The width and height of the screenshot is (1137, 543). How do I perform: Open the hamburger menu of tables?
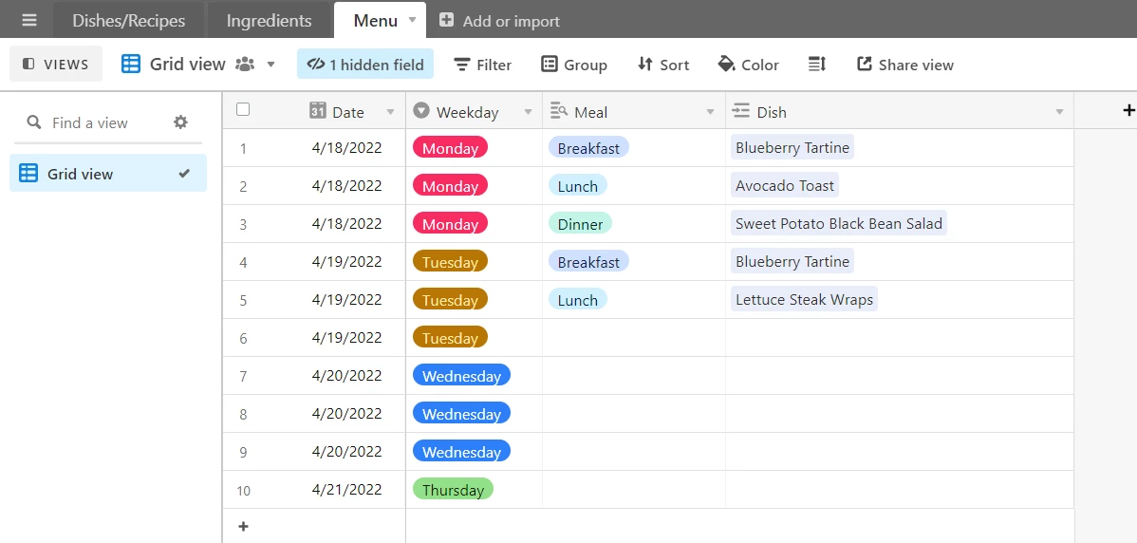point(29,20)
